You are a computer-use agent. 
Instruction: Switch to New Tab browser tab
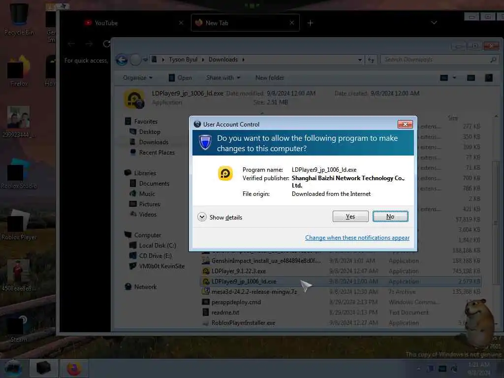(x=245, y=23)
